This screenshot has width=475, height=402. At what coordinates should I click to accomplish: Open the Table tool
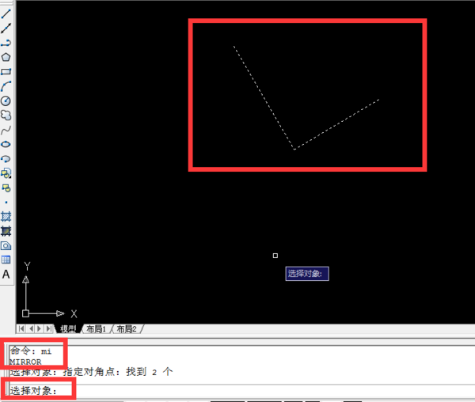coord(6,260)
